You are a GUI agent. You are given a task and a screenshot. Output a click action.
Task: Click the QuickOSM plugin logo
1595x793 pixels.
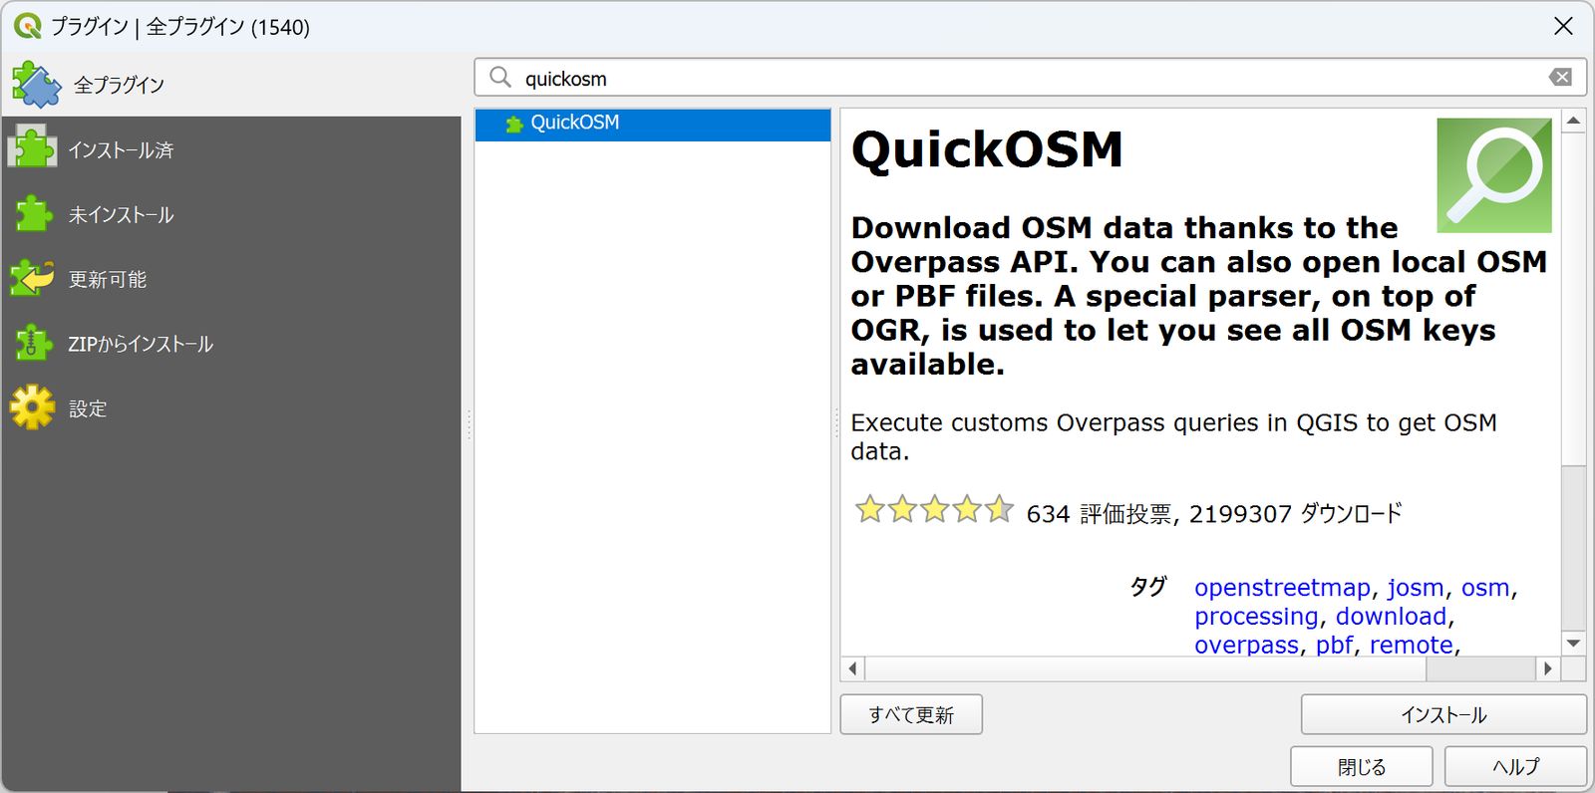point(1494,175)
